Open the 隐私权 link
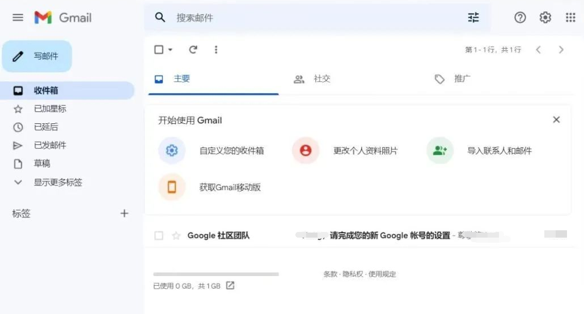The height and width of the screenshot is (314, 584). (x=353, y=274)
